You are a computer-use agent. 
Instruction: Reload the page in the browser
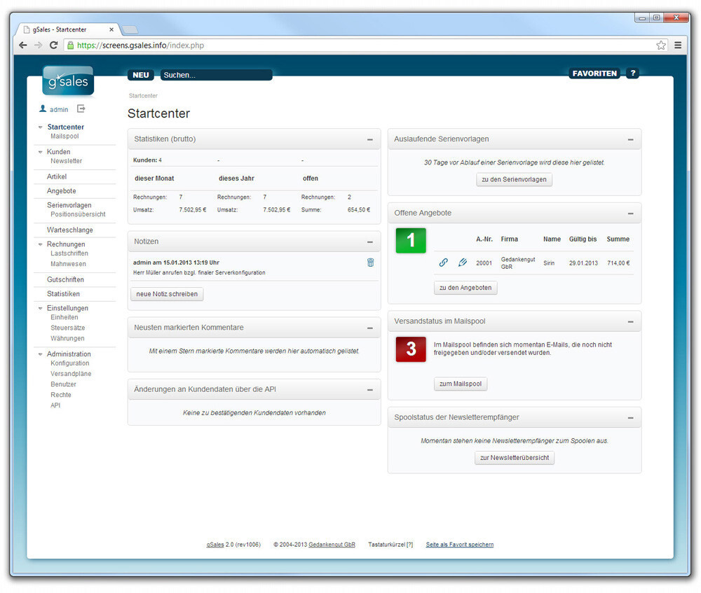(x=53, y=45)
